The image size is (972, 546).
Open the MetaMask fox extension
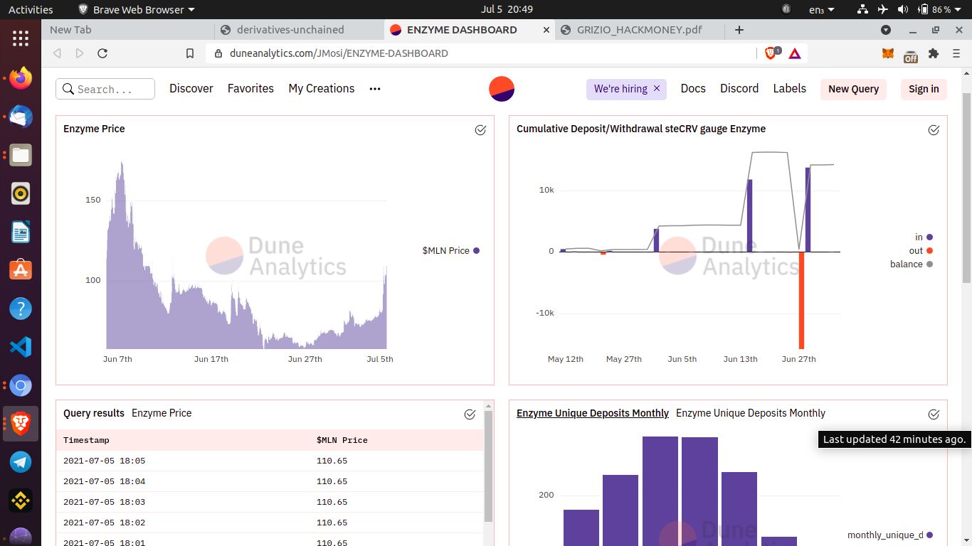[888, 53]
